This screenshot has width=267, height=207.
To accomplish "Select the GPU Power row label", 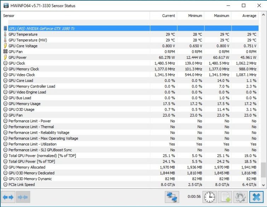I will (18, 57).
